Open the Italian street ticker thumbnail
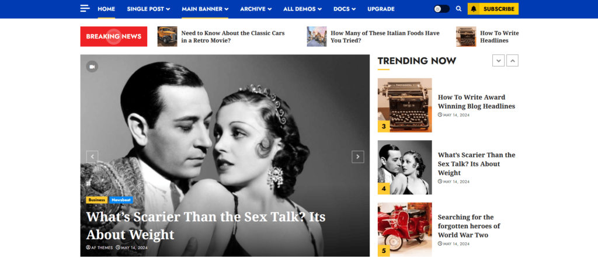598x258 pixels. coord(317,37)
